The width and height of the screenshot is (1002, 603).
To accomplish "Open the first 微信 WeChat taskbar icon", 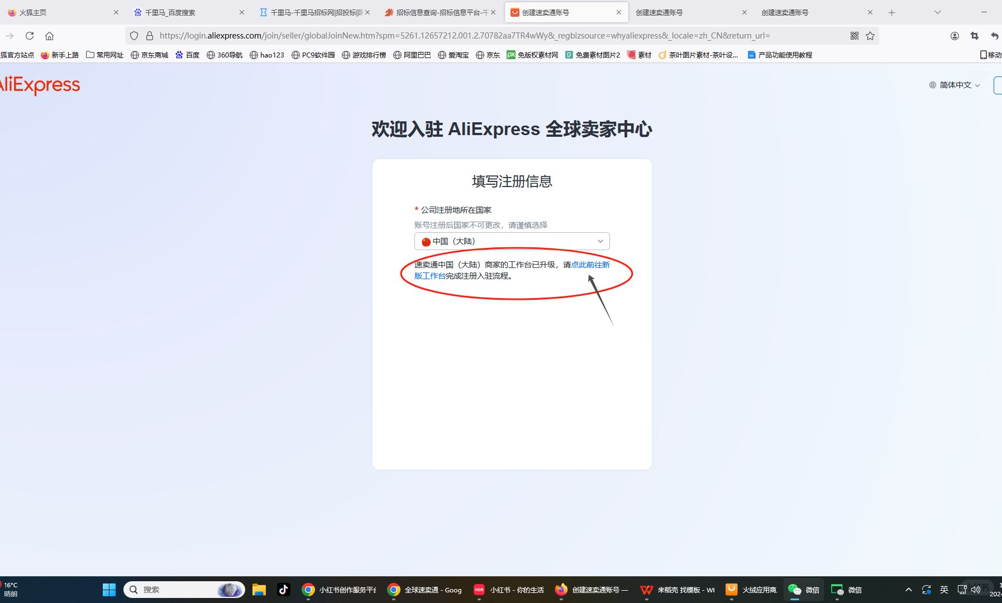I will click(804, 590).
